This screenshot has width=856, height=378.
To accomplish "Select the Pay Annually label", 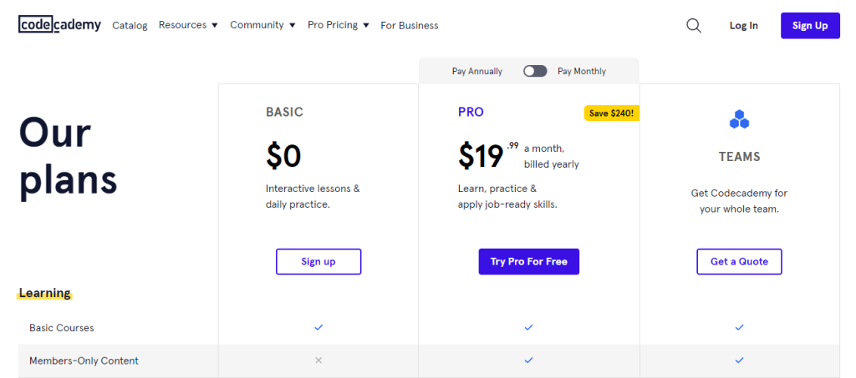I will [477, 71].
